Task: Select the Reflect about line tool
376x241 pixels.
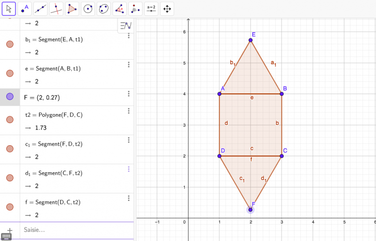Action: click(135, 8)
